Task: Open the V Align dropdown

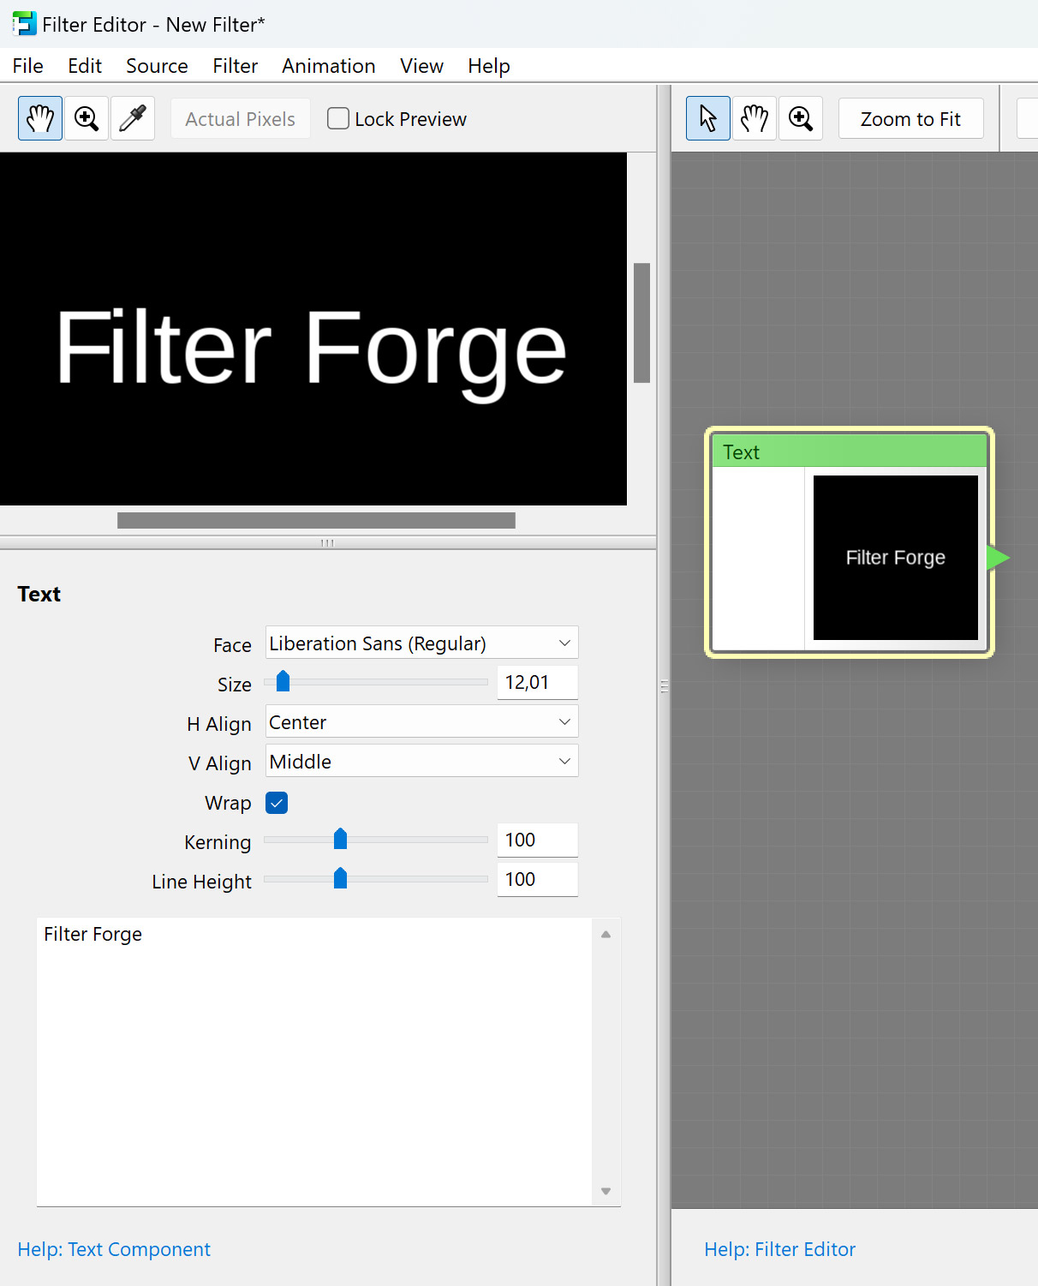Action: click(x=422, y=761)
